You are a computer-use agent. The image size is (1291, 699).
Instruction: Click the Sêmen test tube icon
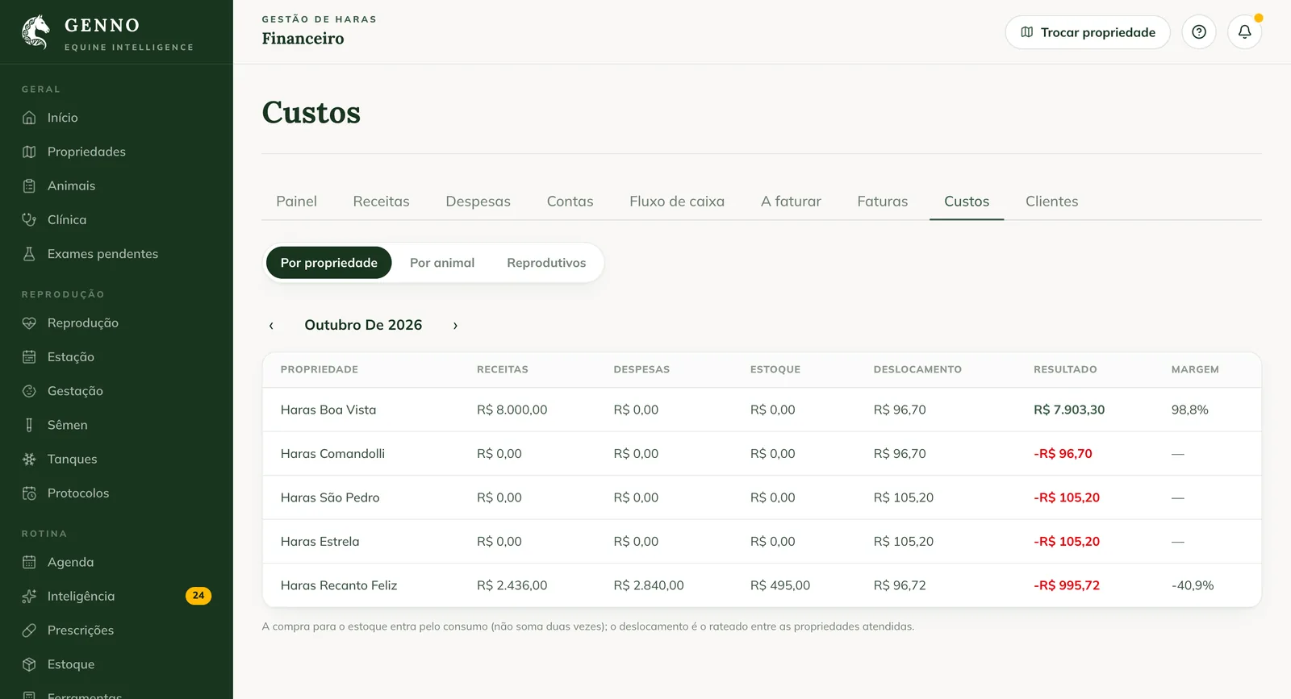29,425
